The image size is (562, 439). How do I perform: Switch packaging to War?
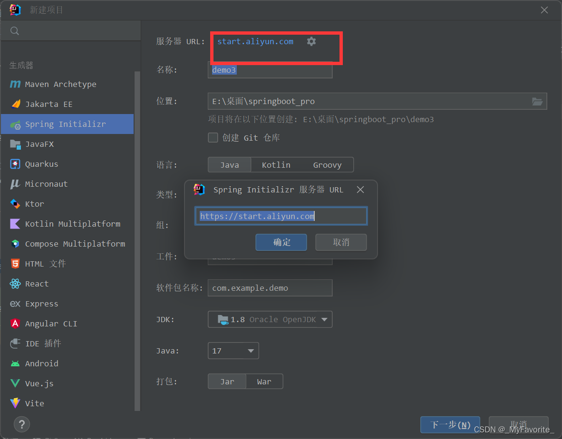tap(264, 381)
